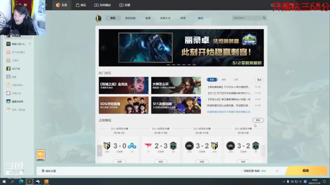Click the Cloud9 team logo
Screen dimensions: 330x185
pos(132,146)
